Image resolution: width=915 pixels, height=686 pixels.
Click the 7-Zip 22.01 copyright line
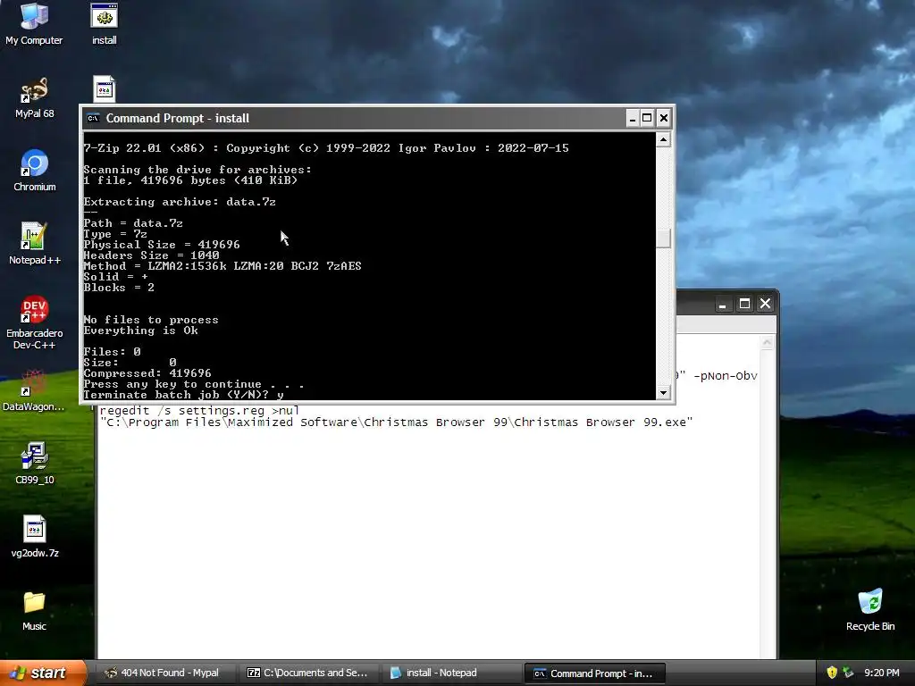326,148
